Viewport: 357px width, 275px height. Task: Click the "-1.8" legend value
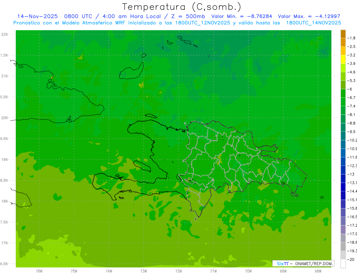pos(352,38)
